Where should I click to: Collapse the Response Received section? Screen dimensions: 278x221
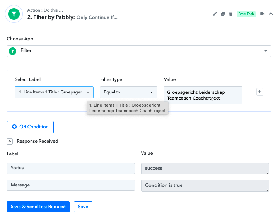pyautogui.click(x=10, y=142)
